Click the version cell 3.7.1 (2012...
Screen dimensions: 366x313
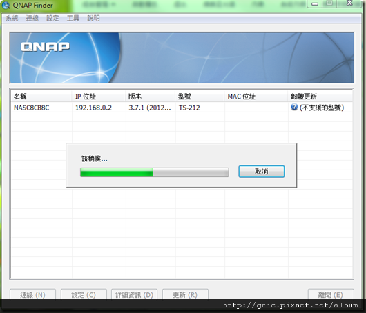(x=150, y=108)
